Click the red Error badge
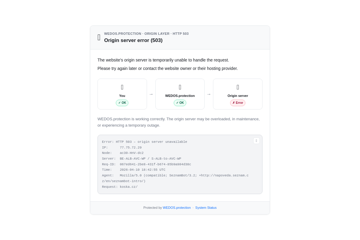 238,103
